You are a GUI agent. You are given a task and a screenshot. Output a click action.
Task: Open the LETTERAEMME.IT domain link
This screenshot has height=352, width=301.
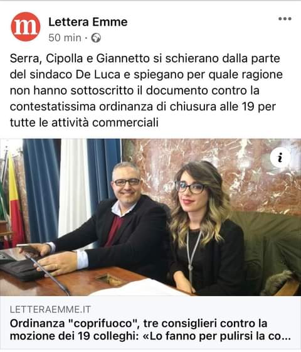50,309
